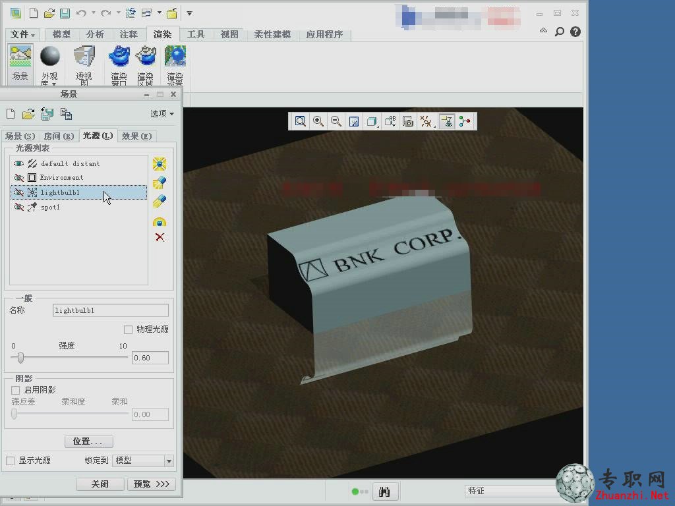This screenshot has height=506, width=675.
Task: Click the New file icon in quick access toolbar
Action: 33,13
